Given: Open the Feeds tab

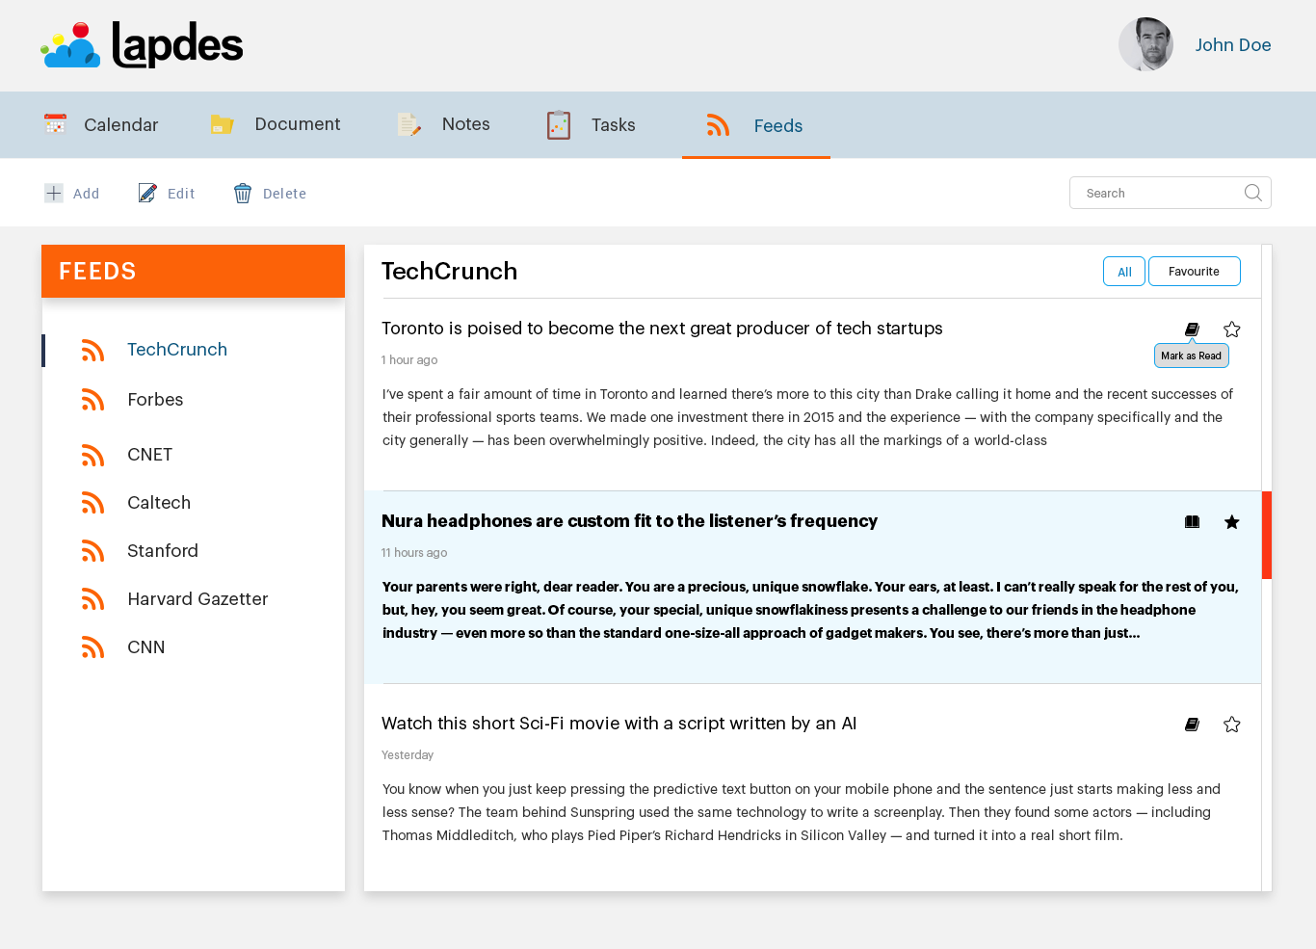Looking at the screenshot, I should pyautogui.click(x=777, y=125).
